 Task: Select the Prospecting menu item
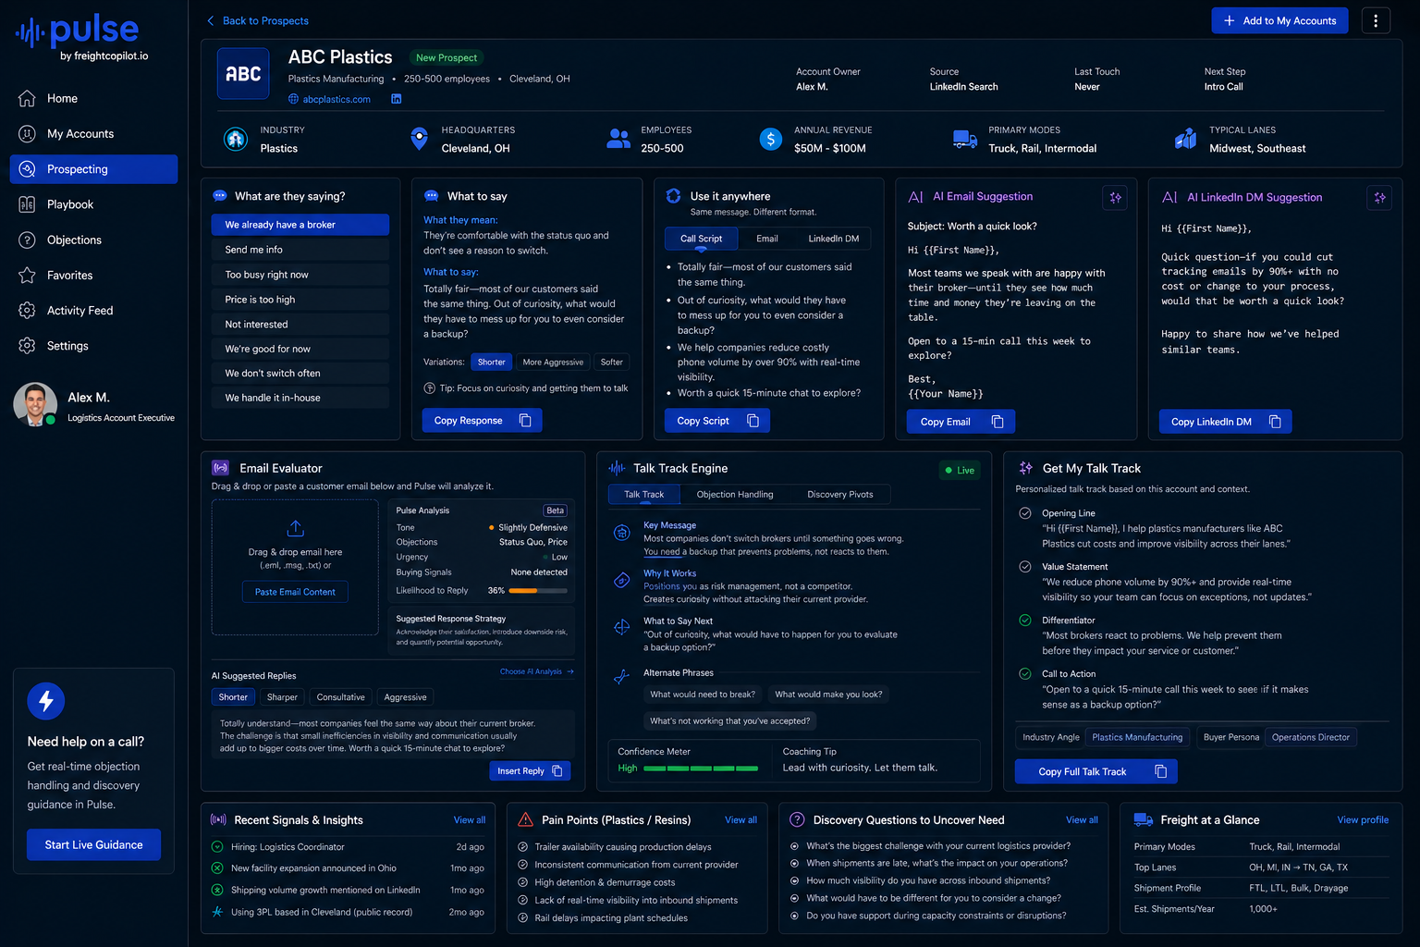93,169
